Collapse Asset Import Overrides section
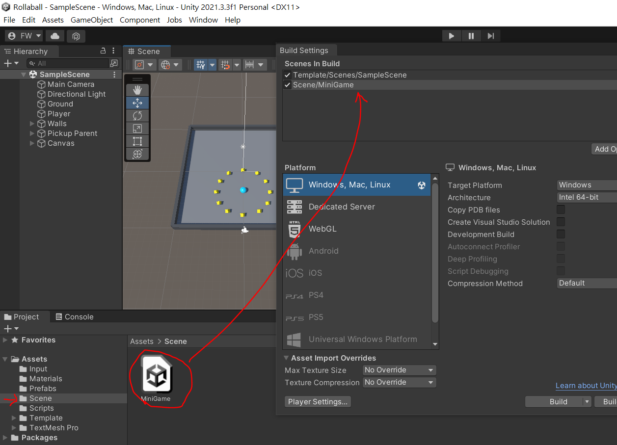 coord(287,358)
